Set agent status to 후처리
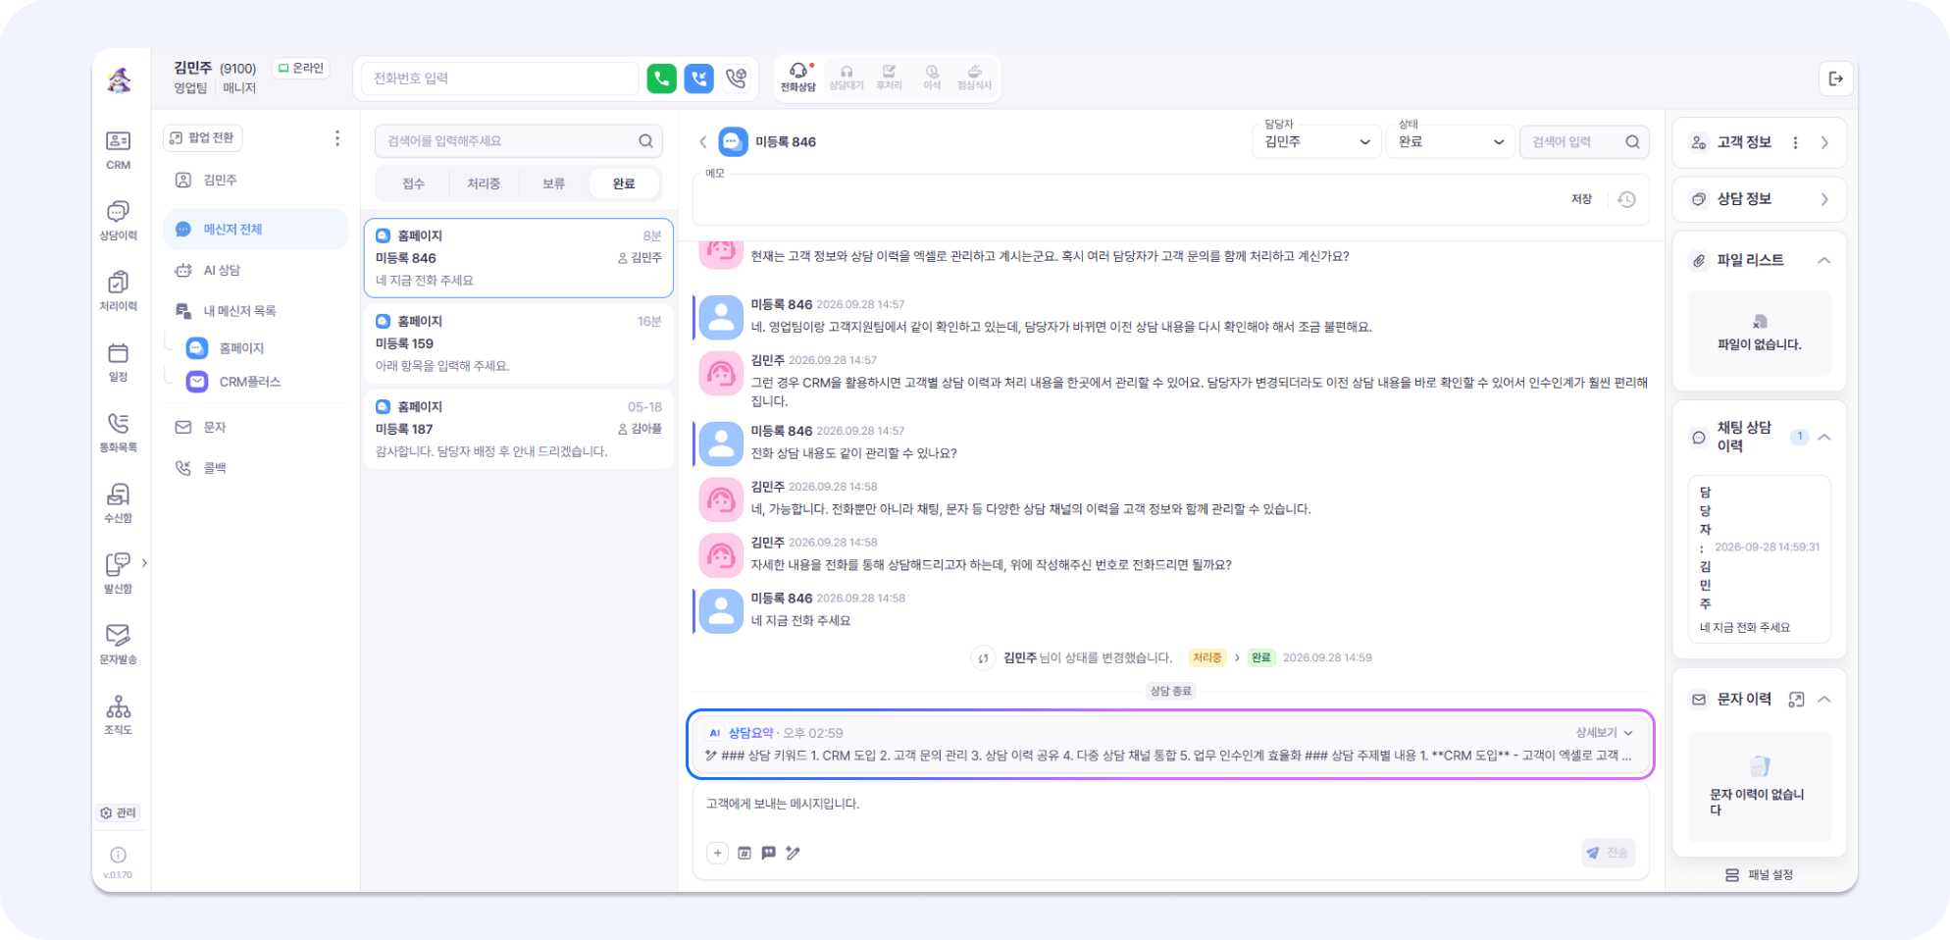 point(889,78)
